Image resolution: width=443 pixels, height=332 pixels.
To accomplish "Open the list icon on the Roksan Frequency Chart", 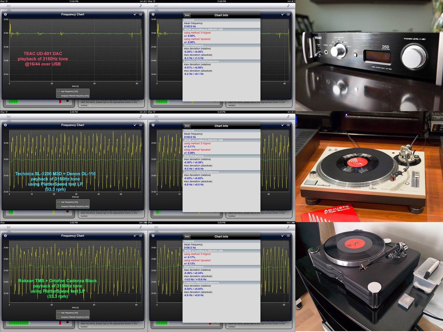I will pyautogui.click(x=141, y=236).
